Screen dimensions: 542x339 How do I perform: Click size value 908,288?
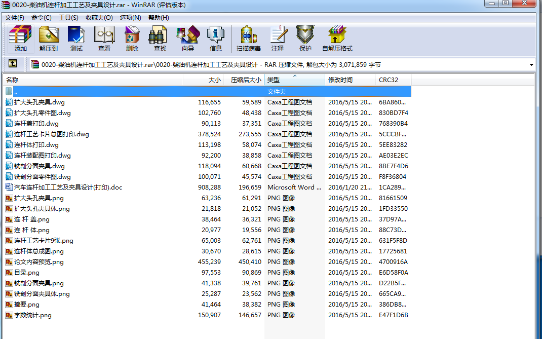210,187
